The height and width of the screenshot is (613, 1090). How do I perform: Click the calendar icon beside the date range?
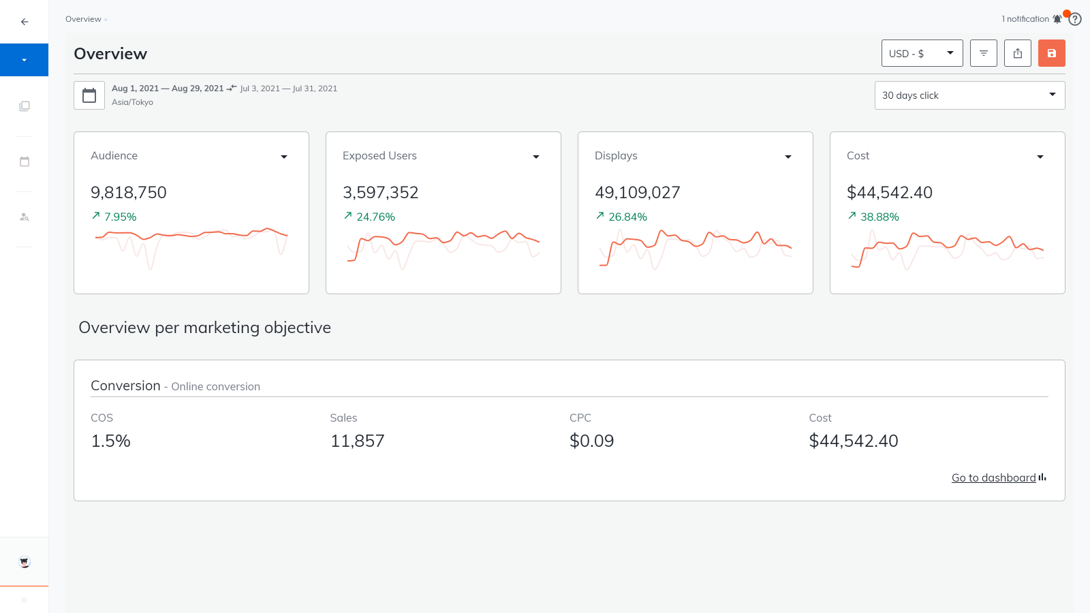point(89,95)
